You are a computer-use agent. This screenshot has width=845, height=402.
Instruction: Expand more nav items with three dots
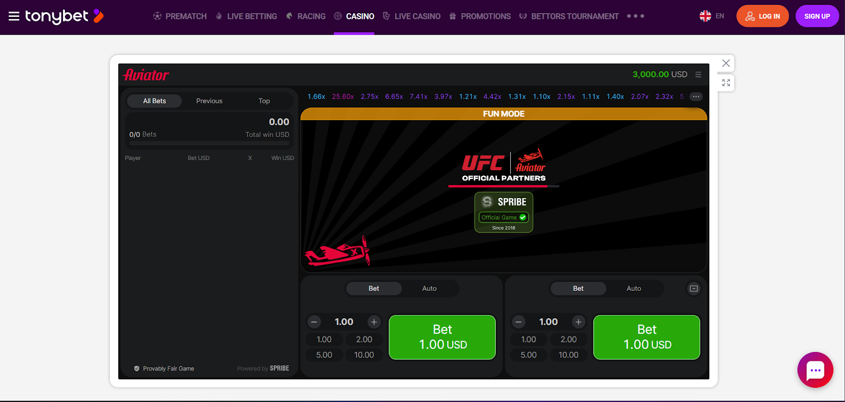[635, 16]
